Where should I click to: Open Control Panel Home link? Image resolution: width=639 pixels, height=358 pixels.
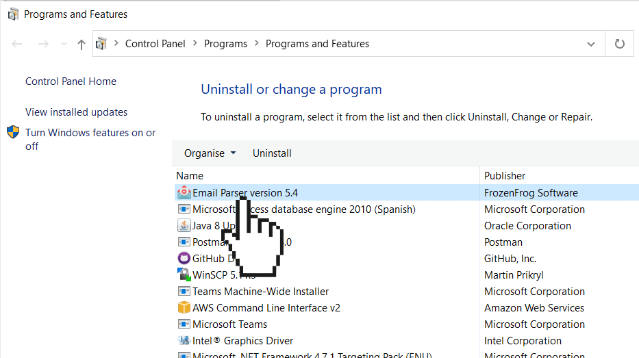coord(71,81)
